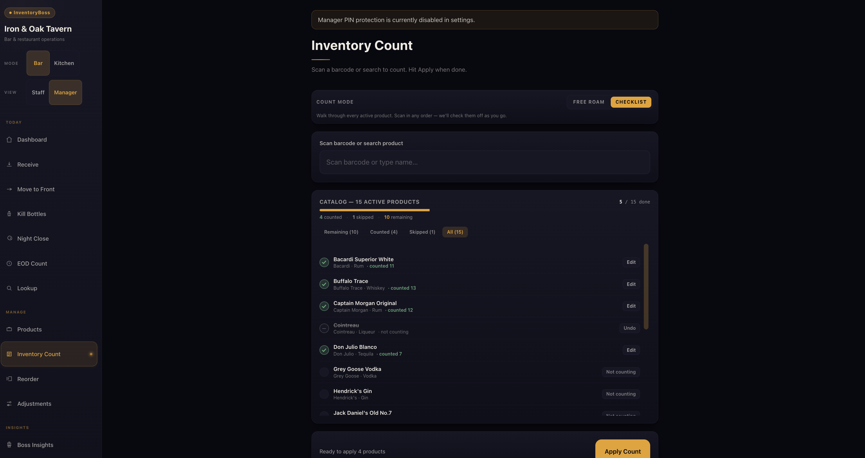Viewport: 865px width, 458px height.
Task: Open Night Close from sidebar
Action: 49,238
